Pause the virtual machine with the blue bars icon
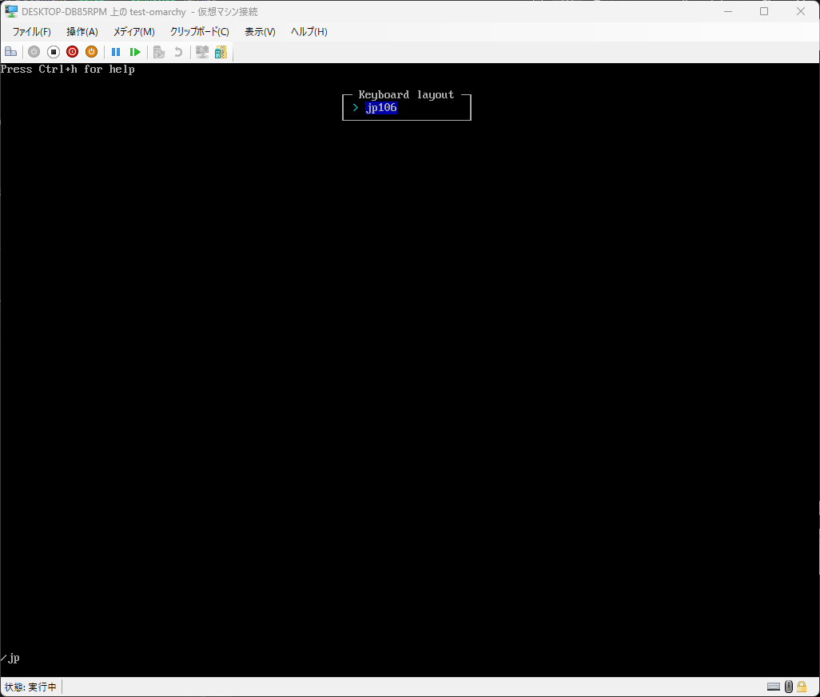This screenshot has height=697, width=820. point(116,52)
